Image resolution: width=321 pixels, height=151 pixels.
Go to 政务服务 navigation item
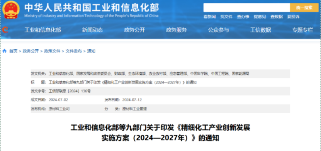tap(177, 30)
